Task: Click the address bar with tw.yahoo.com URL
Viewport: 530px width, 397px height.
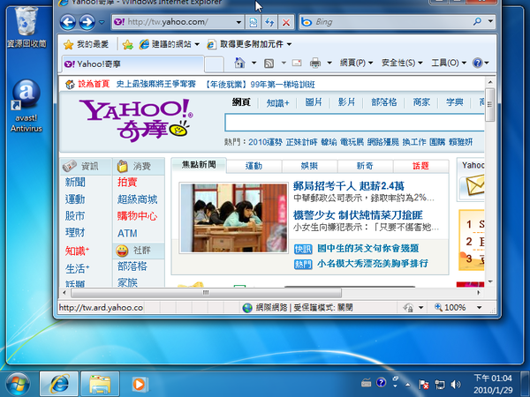Action: coord(174,22)
